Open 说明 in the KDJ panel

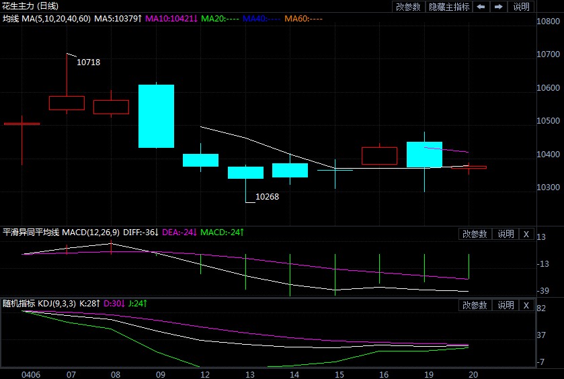coord(505,305)
